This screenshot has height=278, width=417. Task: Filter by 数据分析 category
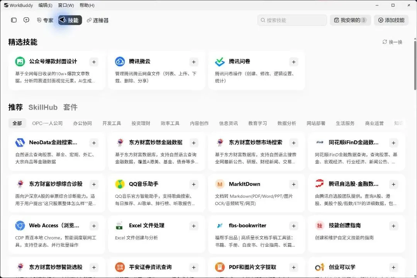[x=286, y=123]
